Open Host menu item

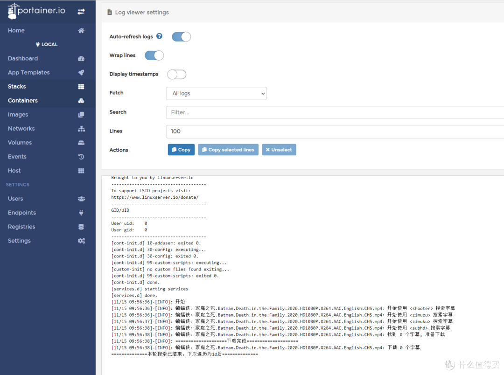pos(48,171)
